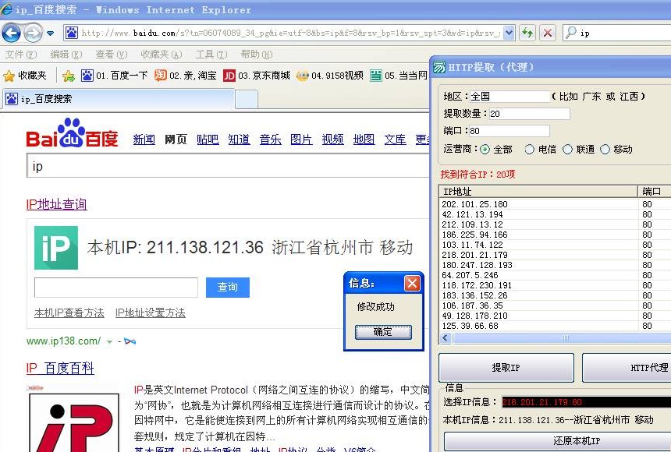671x452 pixels.
Task: Open the 工具(T) menu
Action: pos(211,55)
